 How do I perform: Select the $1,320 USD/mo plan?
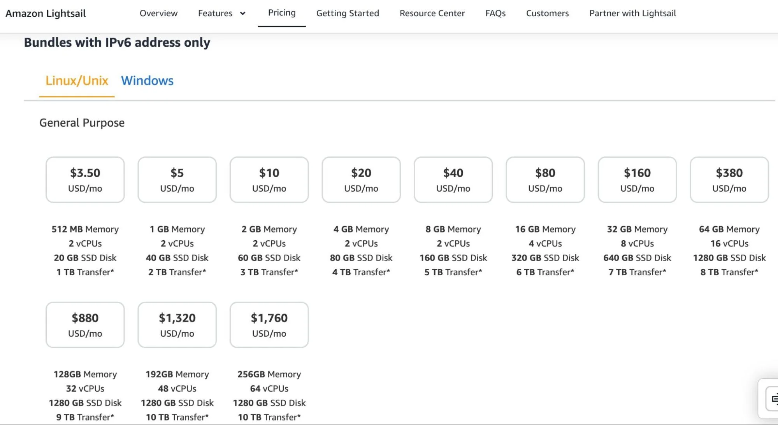pyautogui.click(x=177, y=325)
